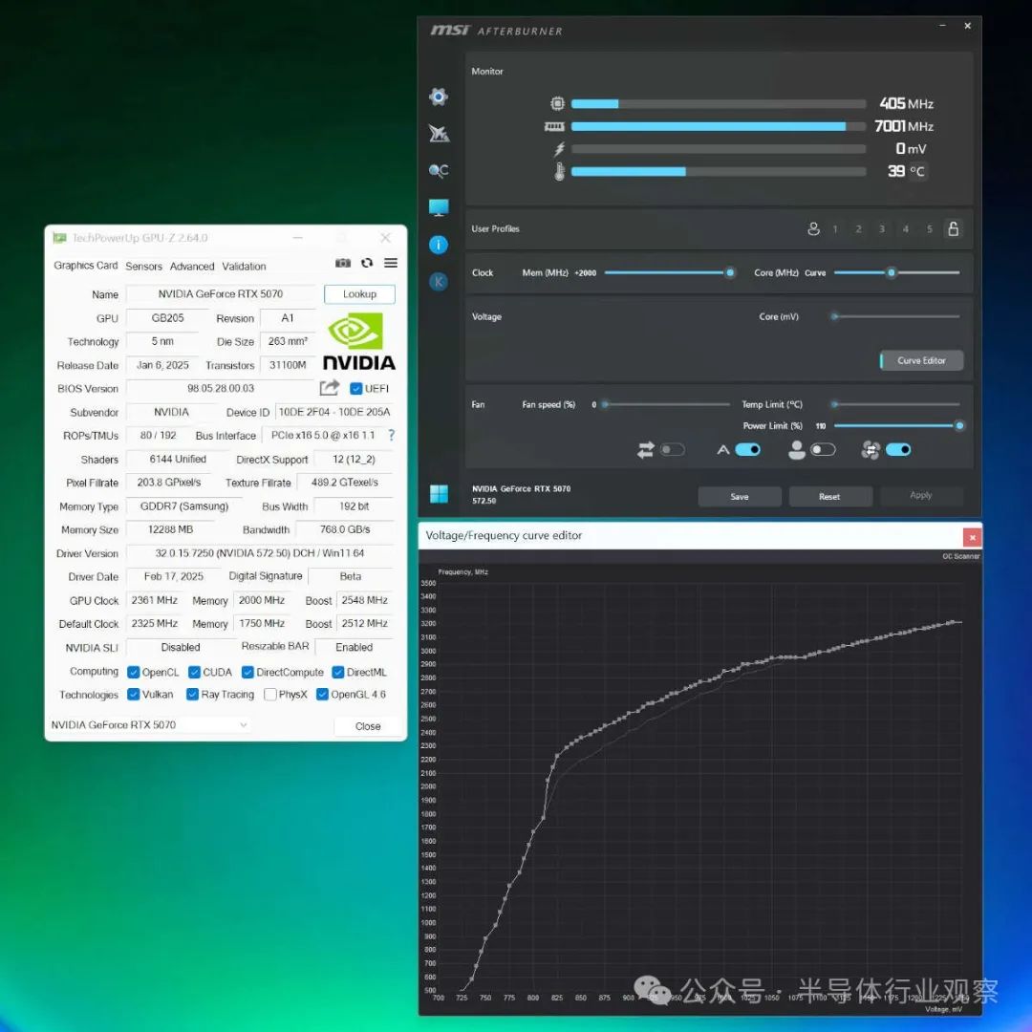Viewport: 1032px width, 1032px height.
Task: Toggle the OpenCL checkbox
Action: click(x=133, y=672)
